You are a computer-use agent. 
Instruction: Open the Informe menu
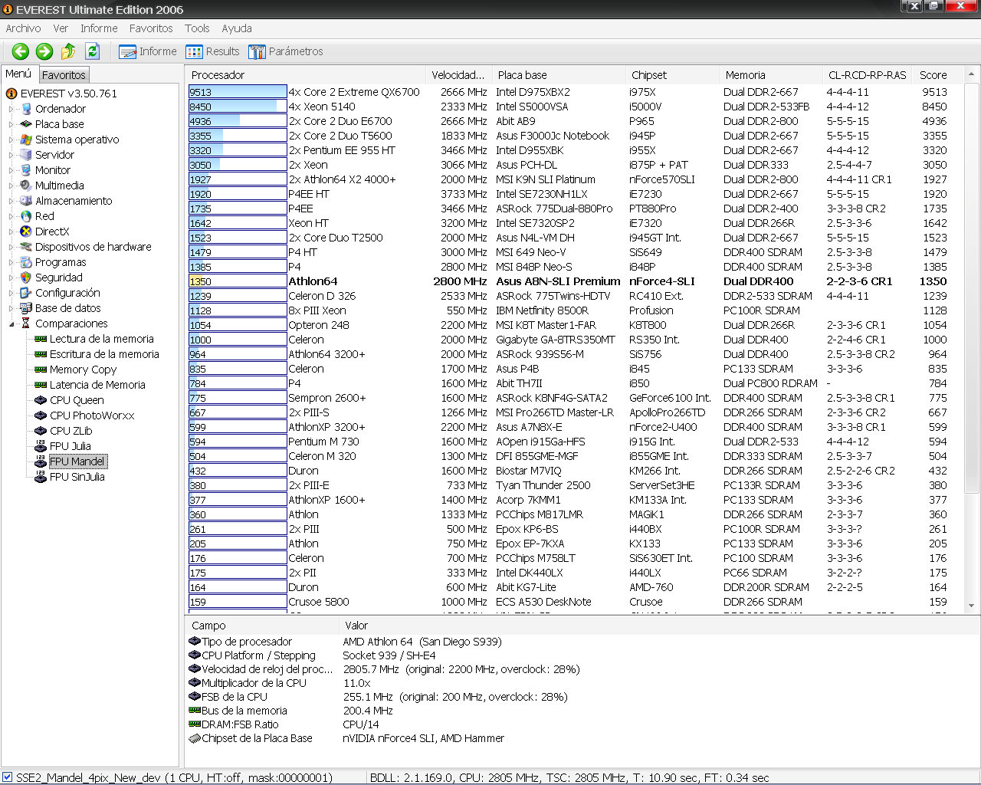99,28
